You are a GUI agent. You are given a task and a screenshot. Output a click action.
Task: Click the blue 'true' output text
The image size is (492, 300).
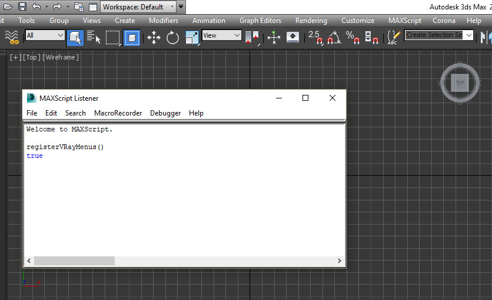point(35,156)
